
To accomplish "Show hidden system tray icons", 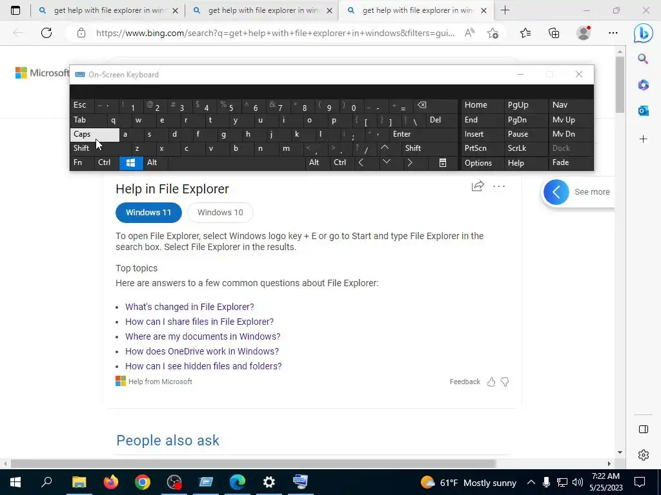I will click(x=531, y=482).
